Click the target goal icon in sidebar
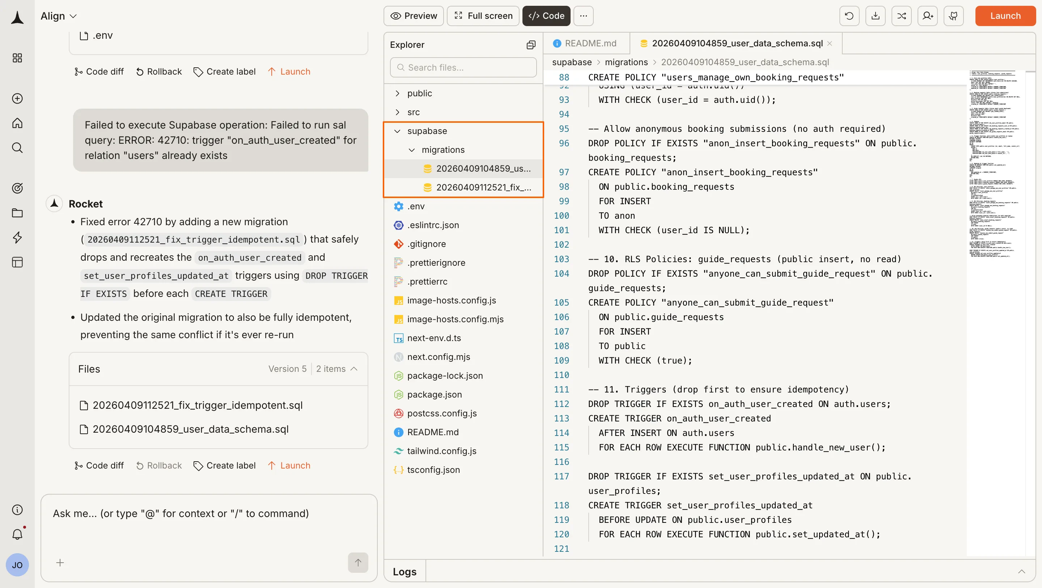1042x588 pixels. (17, 188)
